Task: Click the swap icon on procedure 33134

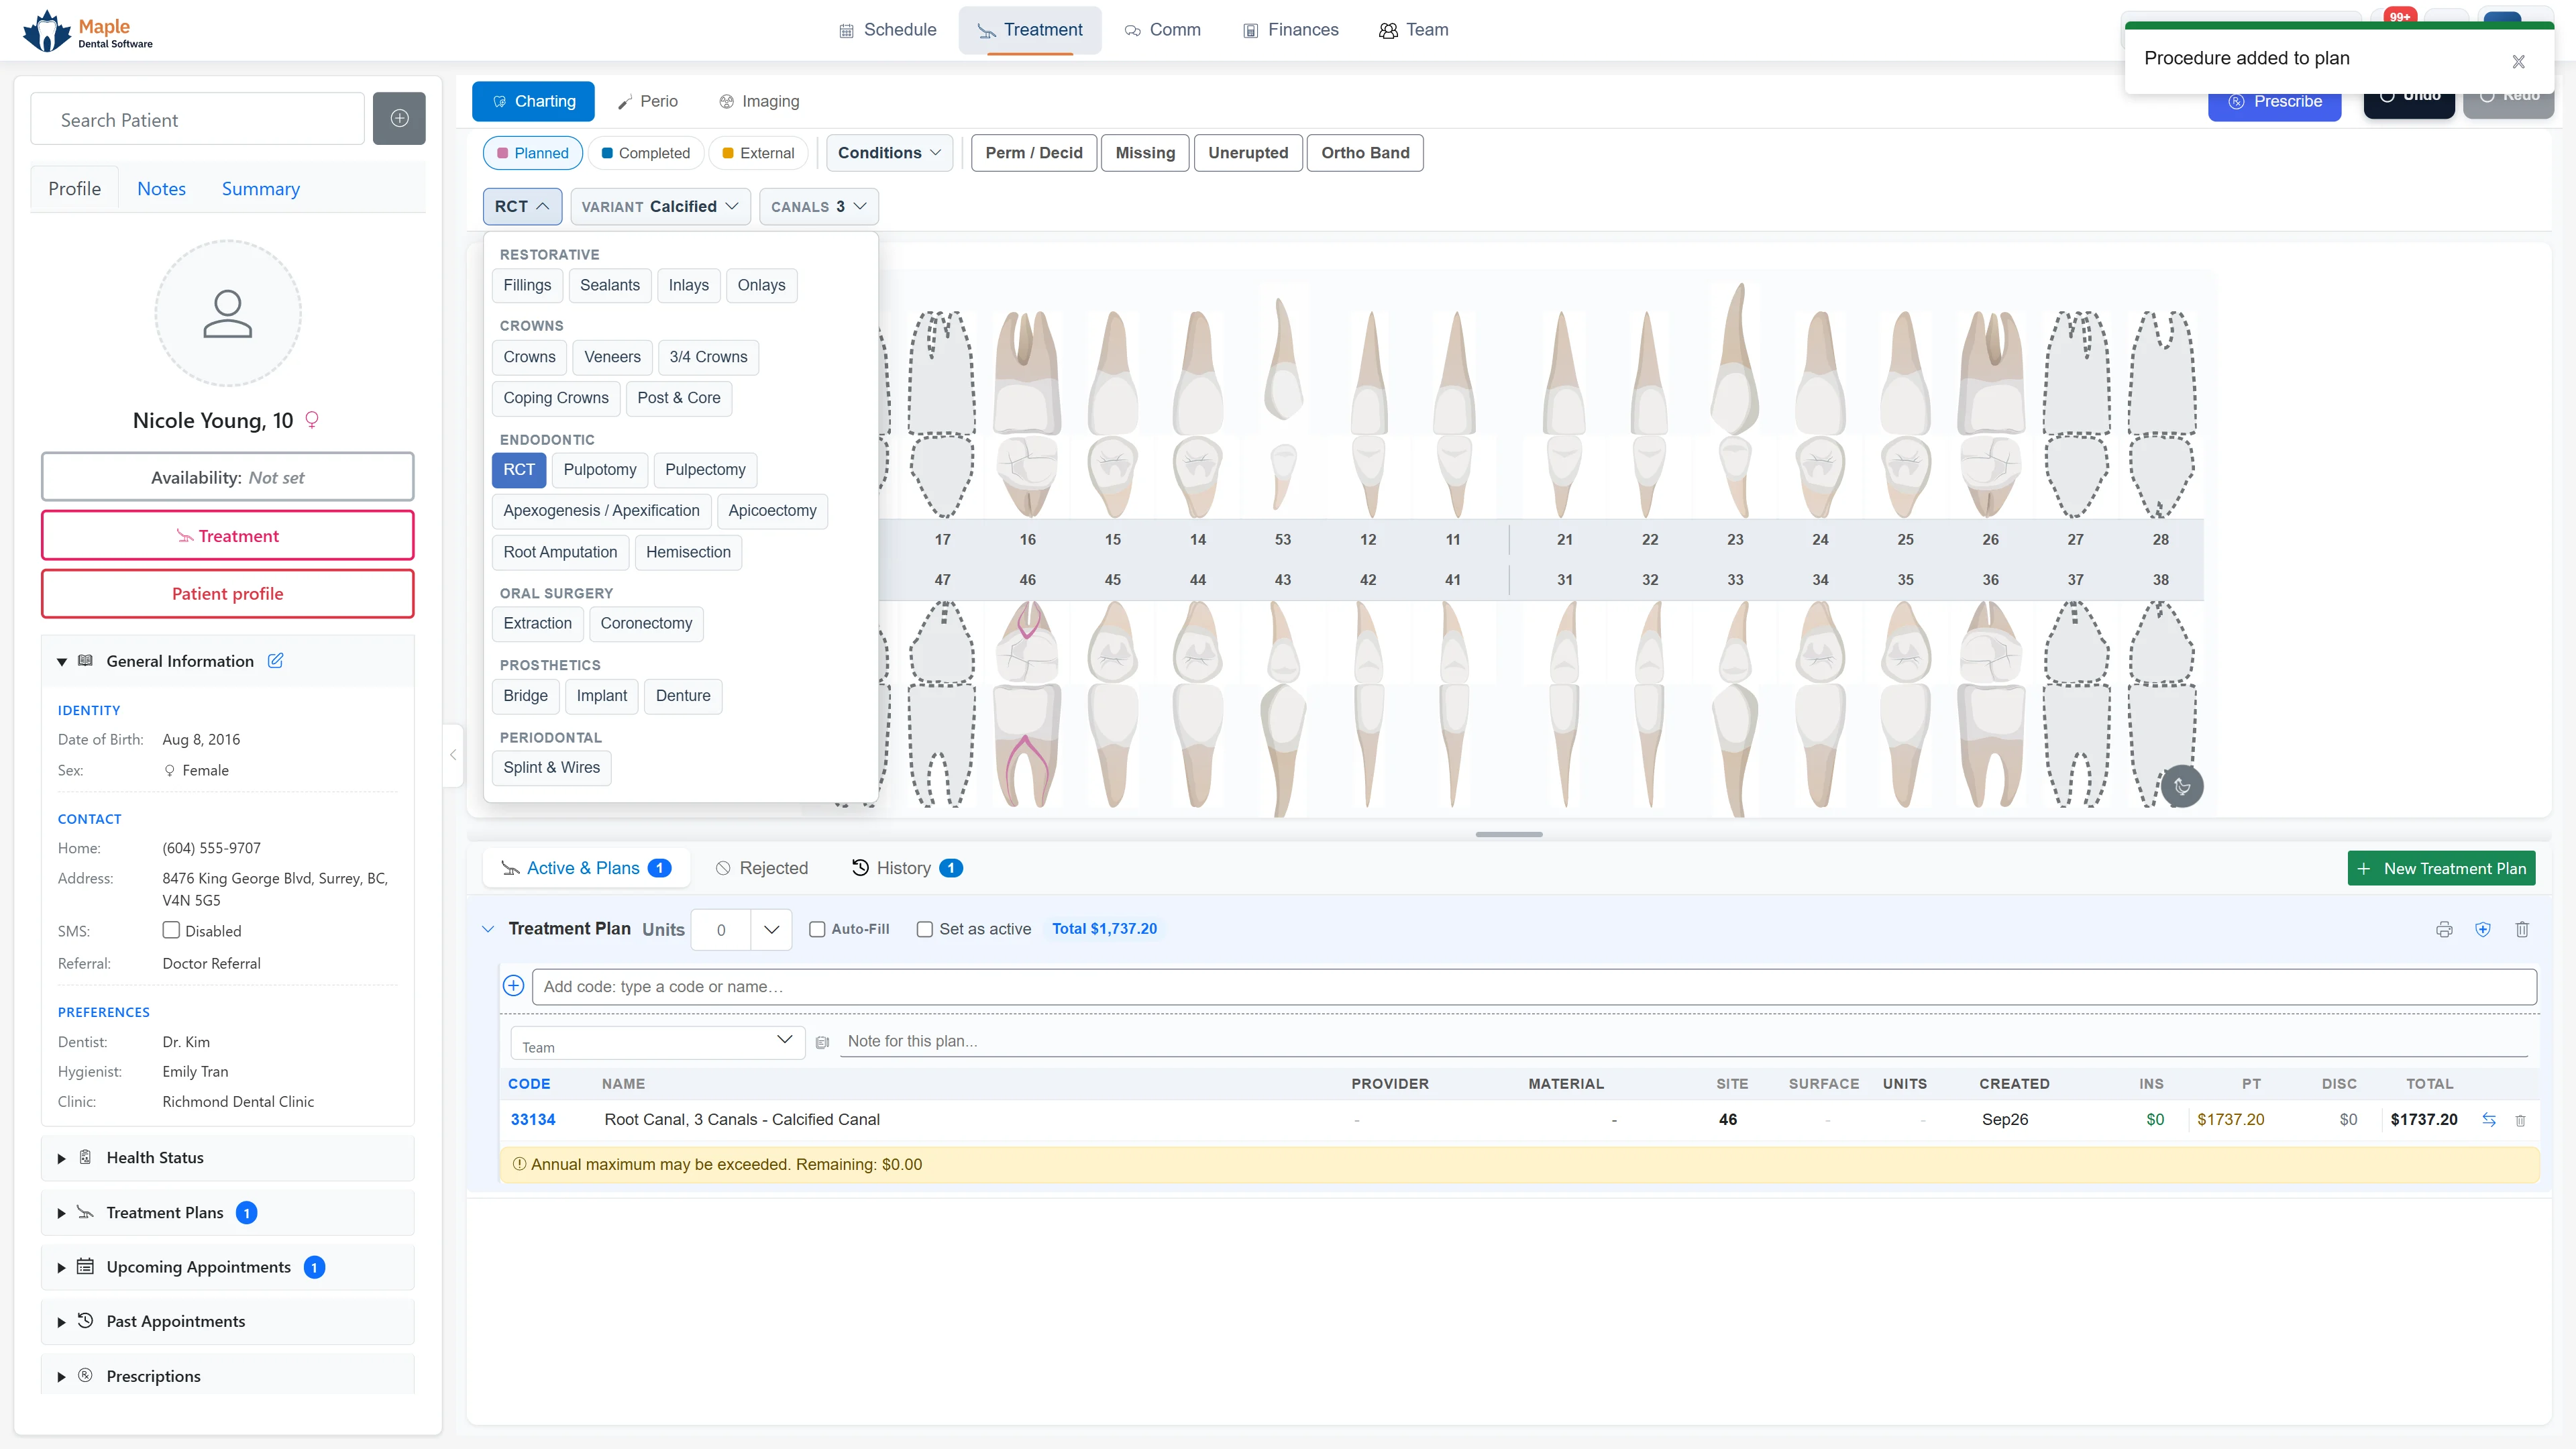Action: tap(2489, 1120)
